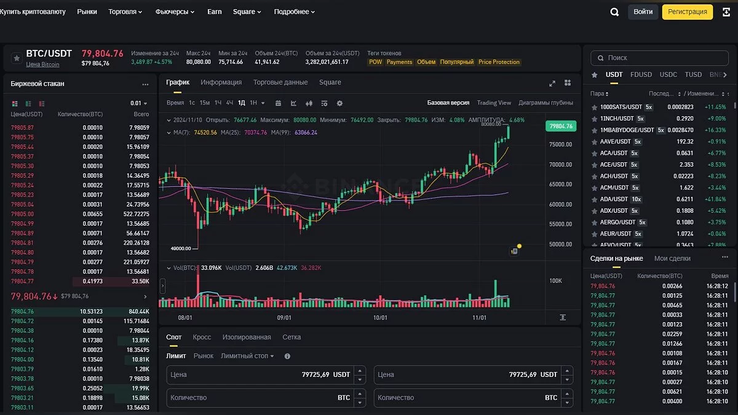Expand the Лимитный стоп order type dropdown
The height and width of the screenshot is (415, 738).
click(247, 356)
